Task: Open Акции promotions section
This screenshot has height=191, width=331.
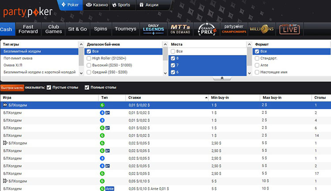Action: coord(149,5)
